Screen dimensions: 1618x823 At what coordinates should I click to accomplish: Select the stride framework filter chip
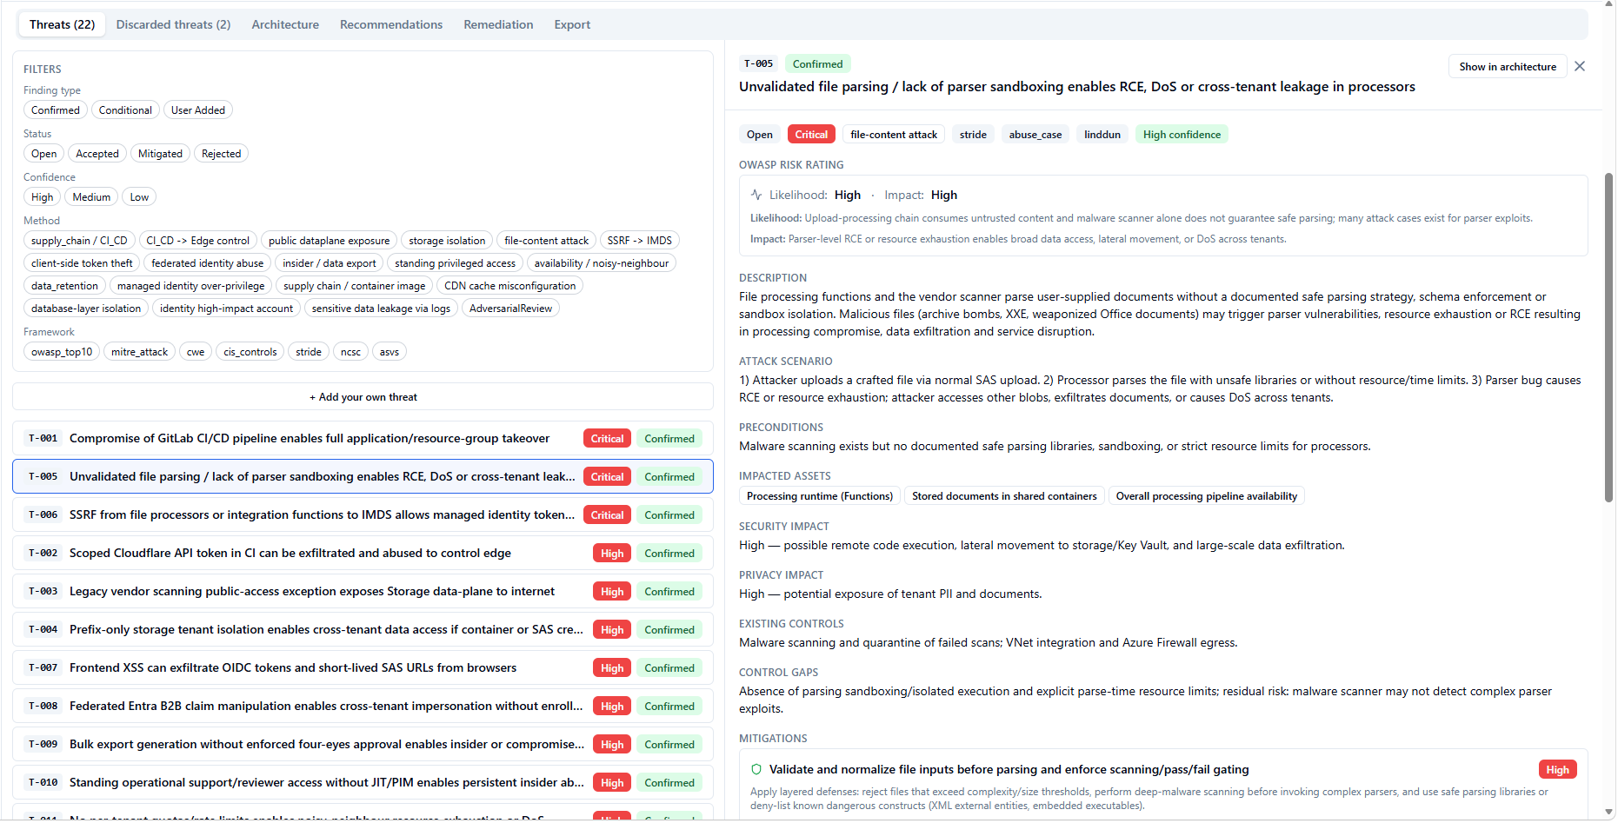[x=309, y=352]
